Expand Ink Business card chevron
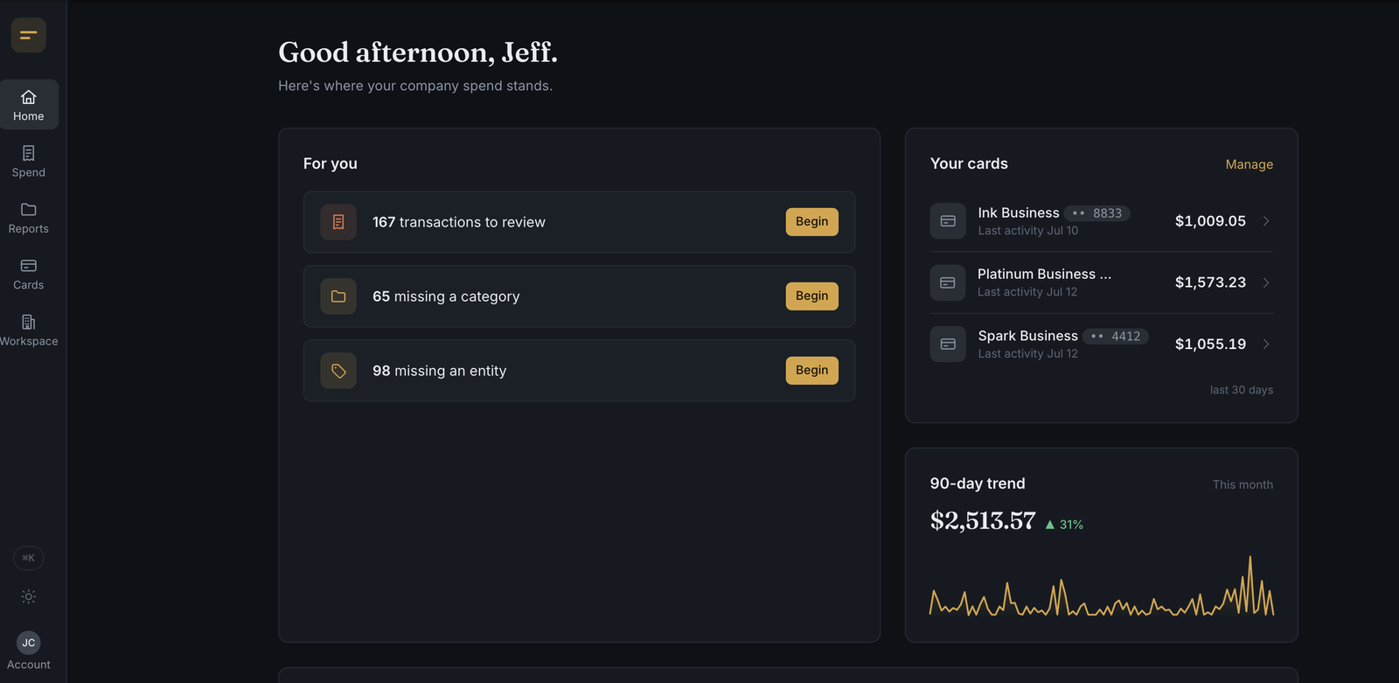Image resolution: width=1399 pixels, height=683 pixels. coord(1266,221)
